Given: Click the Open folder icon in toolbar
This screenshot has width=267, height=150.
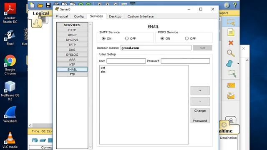Looking at the screenshot, I should pyautogui.click(x=40, y=5).
